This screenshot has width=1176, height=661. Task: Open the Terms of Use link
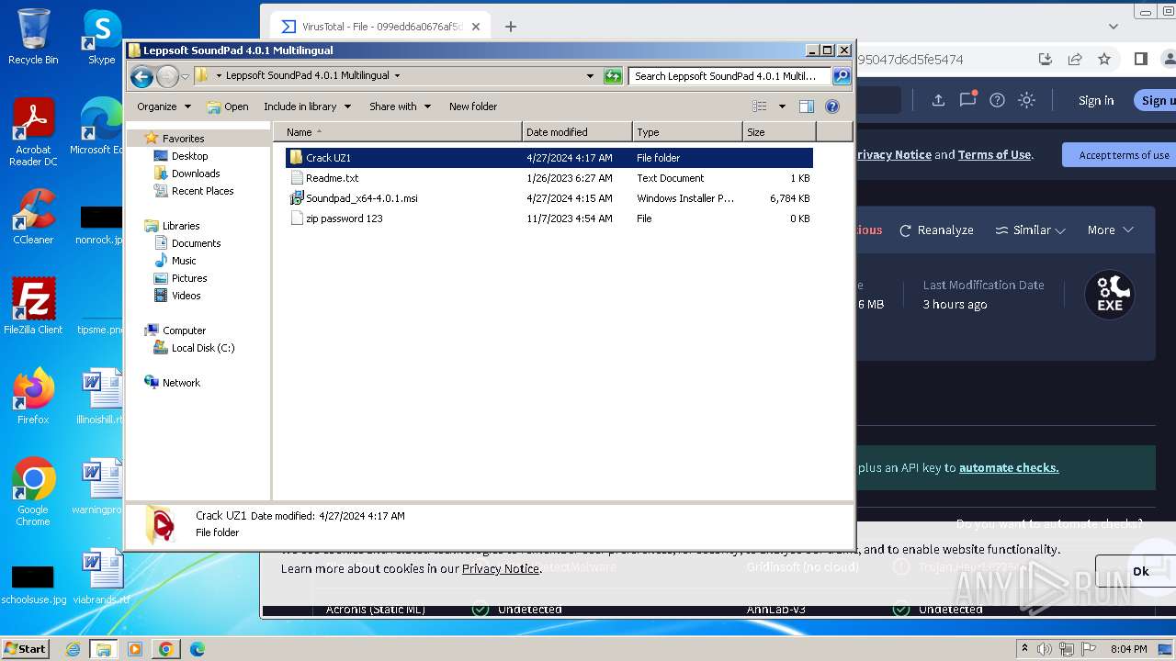pyautogui.click(x=994, y=155)
